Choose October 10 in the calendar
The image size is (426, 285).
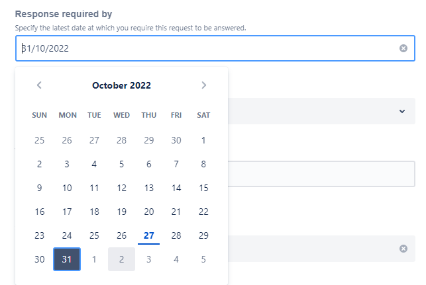[x=67, y=188]
